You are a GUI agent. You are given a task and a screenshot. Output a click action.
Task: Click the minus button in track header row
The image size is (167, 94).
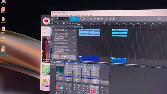[x=68, y=27]
